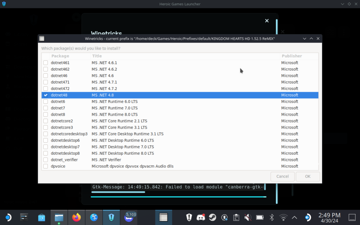Open battery status tray icon
The width and height of the screenshot is (360, 225).
point(260,217)
